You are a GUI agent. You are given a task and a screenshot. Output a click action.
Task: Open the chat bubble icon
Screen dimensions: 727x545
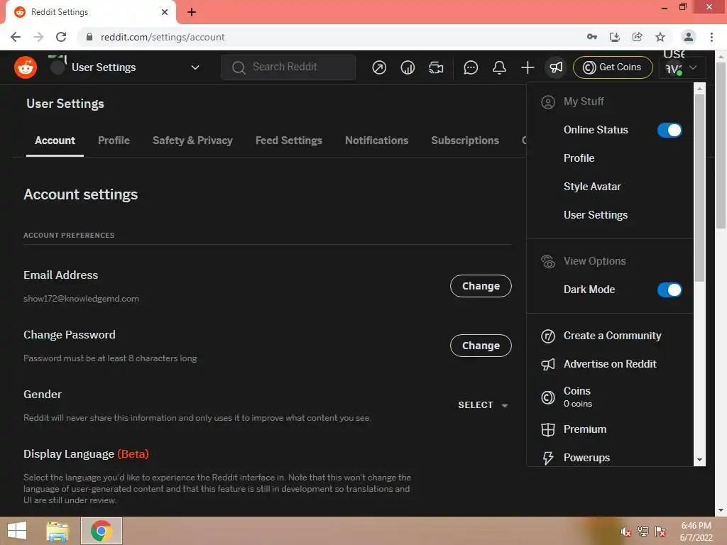tap(471, 67)
